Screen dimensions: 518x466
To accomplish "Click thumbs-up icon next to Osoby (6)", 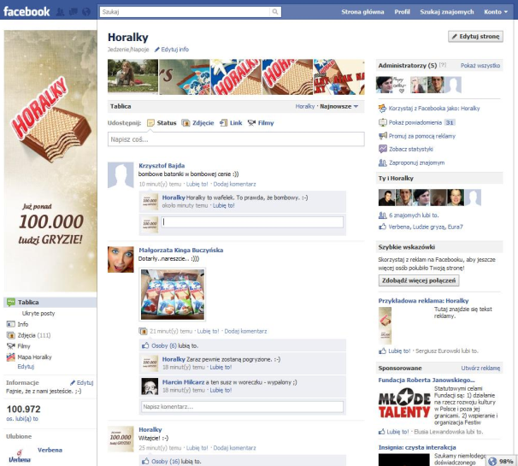I will click(x=145, y=345).
